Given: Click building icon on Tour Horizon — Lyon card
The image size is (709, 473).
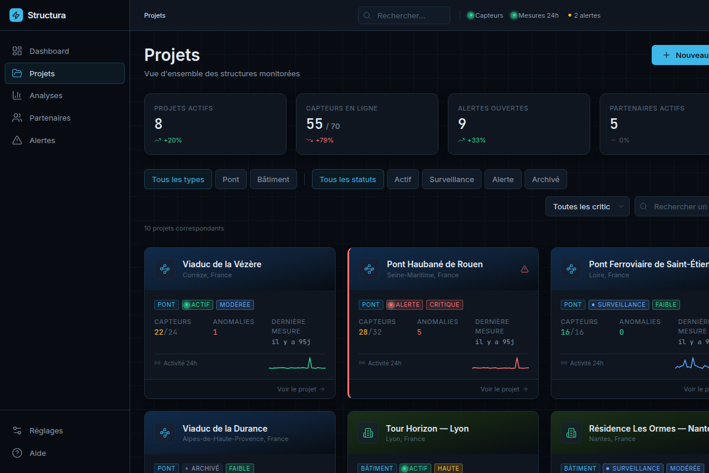Looking at the screenshot, I should coord(369,433).
